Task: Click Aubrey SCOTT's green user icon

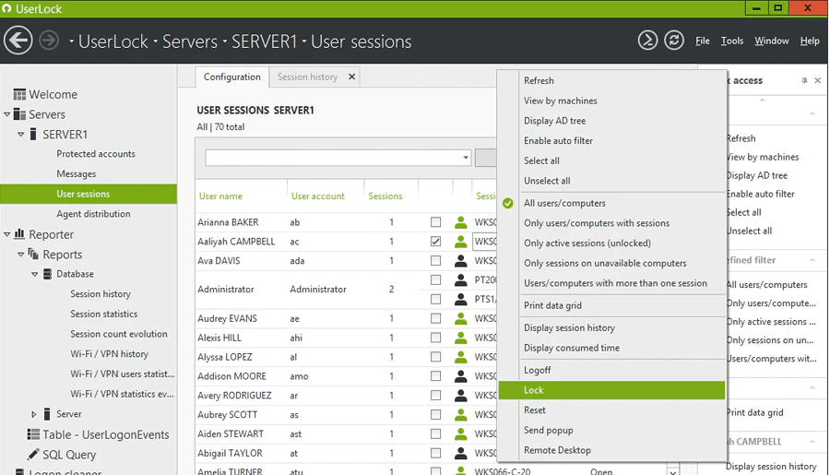Action: [460, 415]
